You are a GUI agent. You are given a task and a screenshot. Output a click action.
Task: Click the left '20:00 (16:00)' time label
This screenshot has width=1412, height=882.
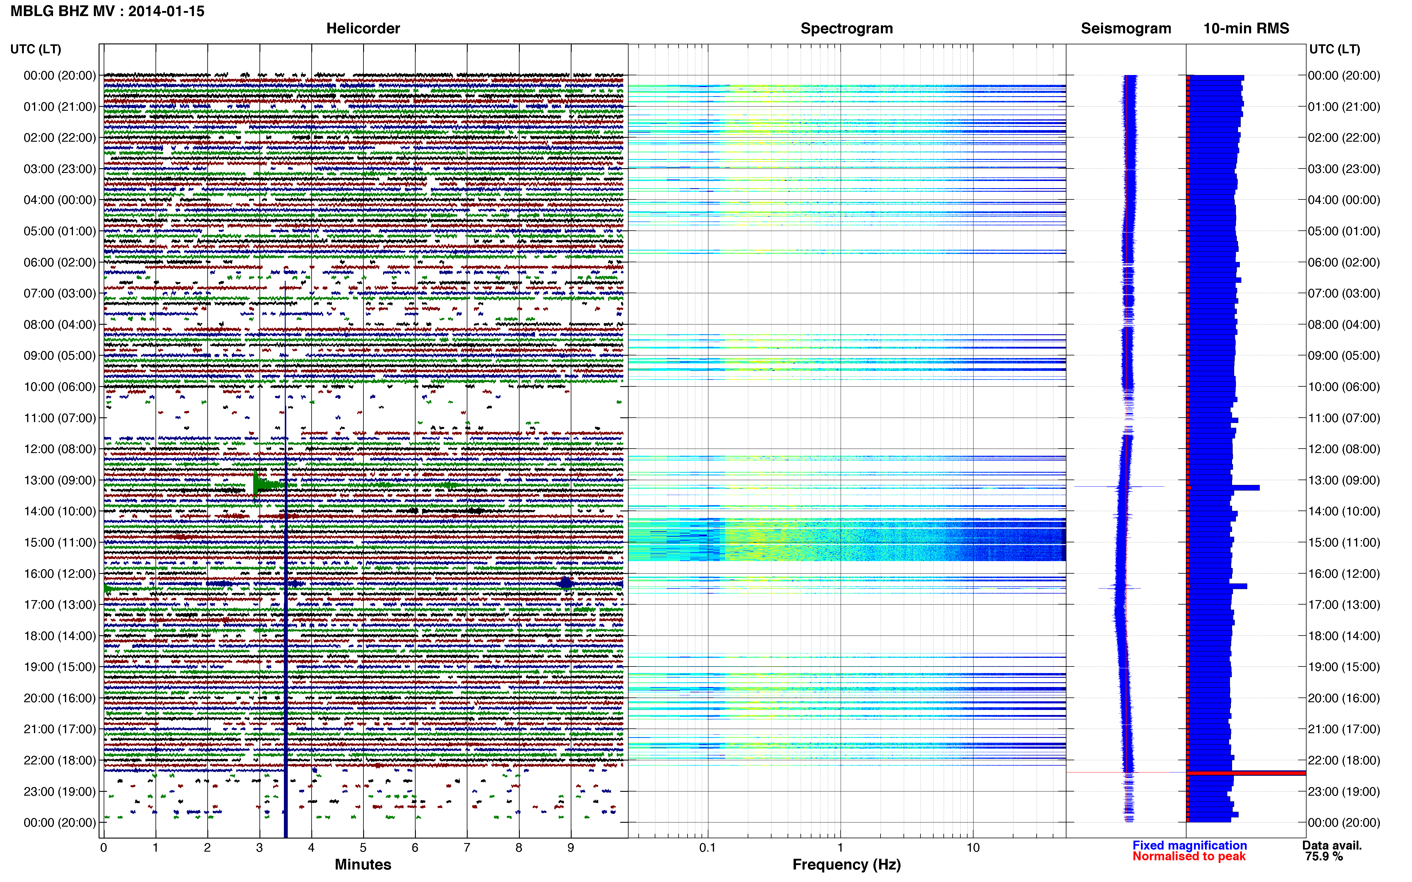(x=60, y=698)
